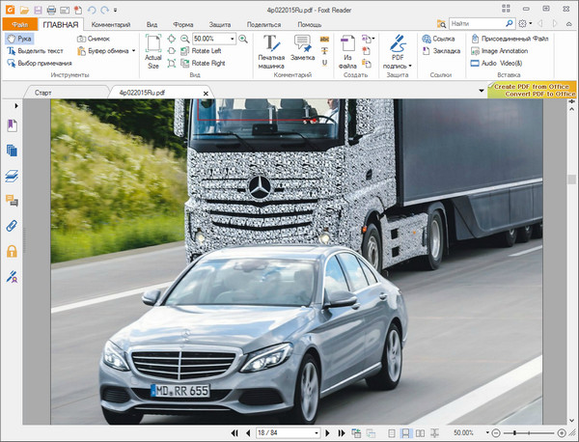
Task: Open the Digital Signatures panel in the sidebar
Action: coord(13,276)
